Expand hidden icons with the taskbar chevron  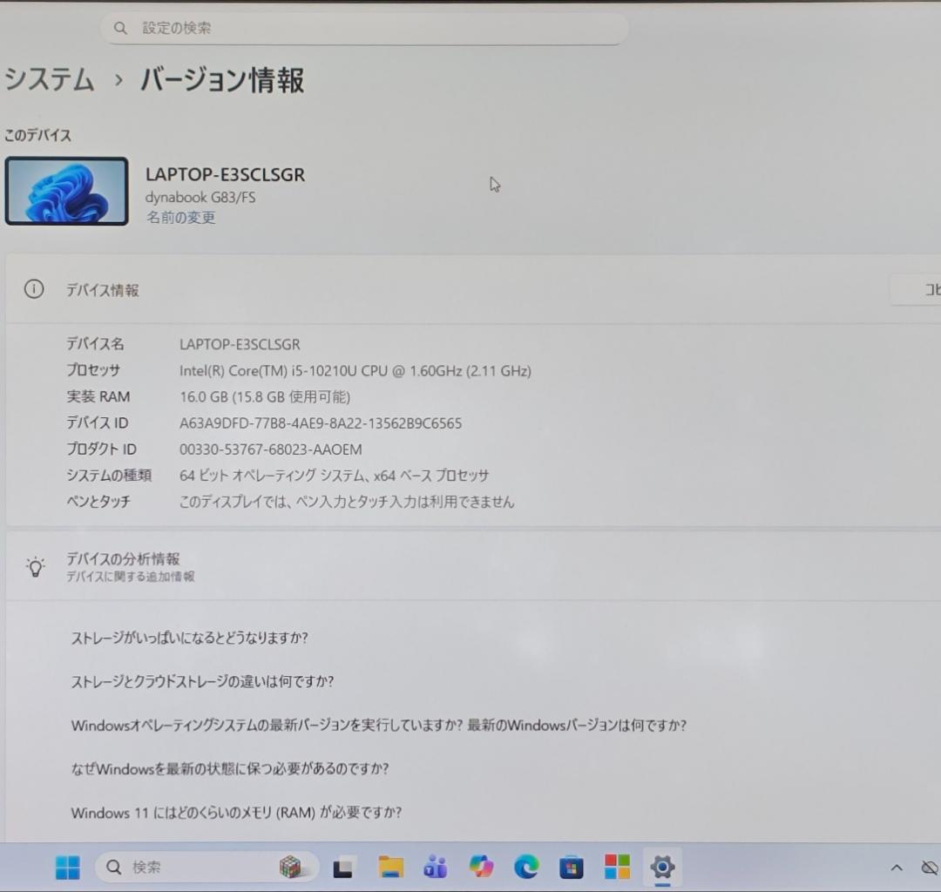896,868
